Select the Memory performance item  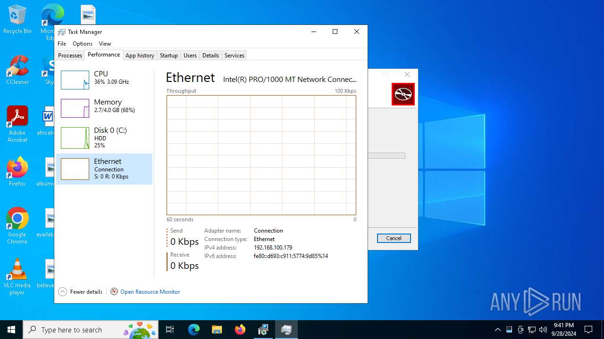pyautogui.click(x=104, y=108)
